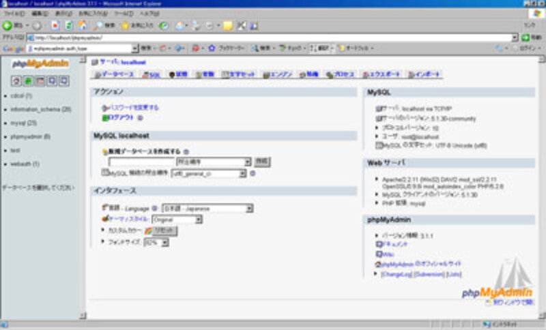
Task: Open the Edit menu in the menu bar
Action: [x=40, y=14]
